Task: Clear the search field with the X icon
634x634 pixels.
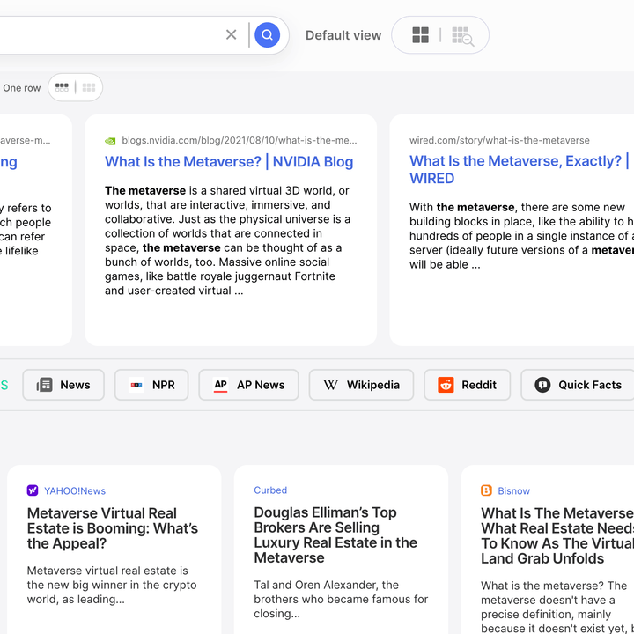Action: point(231,34)
